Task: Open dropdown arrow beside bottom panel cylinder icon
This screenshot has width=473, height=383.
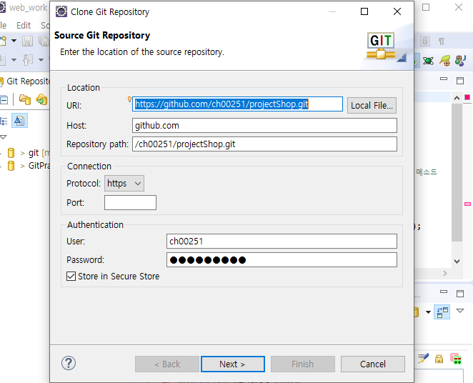Action: (x=428, y=312)
